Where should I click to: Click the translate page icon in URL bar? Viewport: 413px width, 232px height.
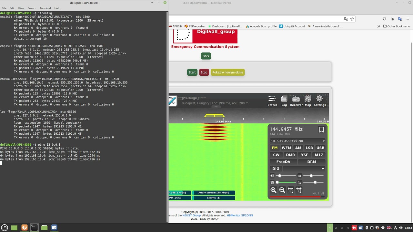pos(346,19)
